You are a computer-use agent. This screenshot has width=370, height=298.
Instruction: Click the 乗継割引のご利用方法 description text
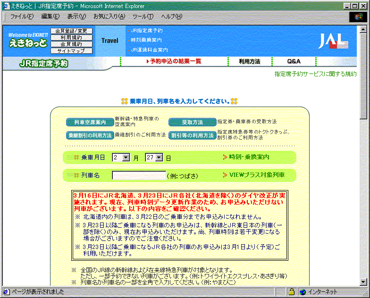140,135
